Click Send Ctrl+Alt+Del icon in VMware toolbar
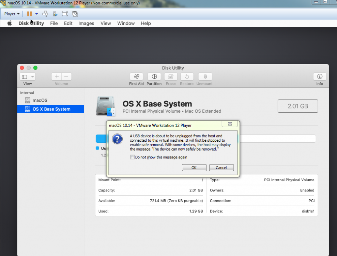 [x=45, y=14]
